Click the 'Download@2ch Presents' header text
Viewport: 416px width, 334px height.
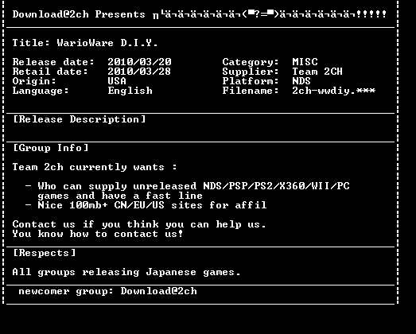[x=79, y=14]
